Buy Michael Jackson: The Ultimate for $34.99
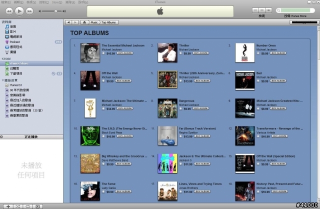 pos(125,108)
